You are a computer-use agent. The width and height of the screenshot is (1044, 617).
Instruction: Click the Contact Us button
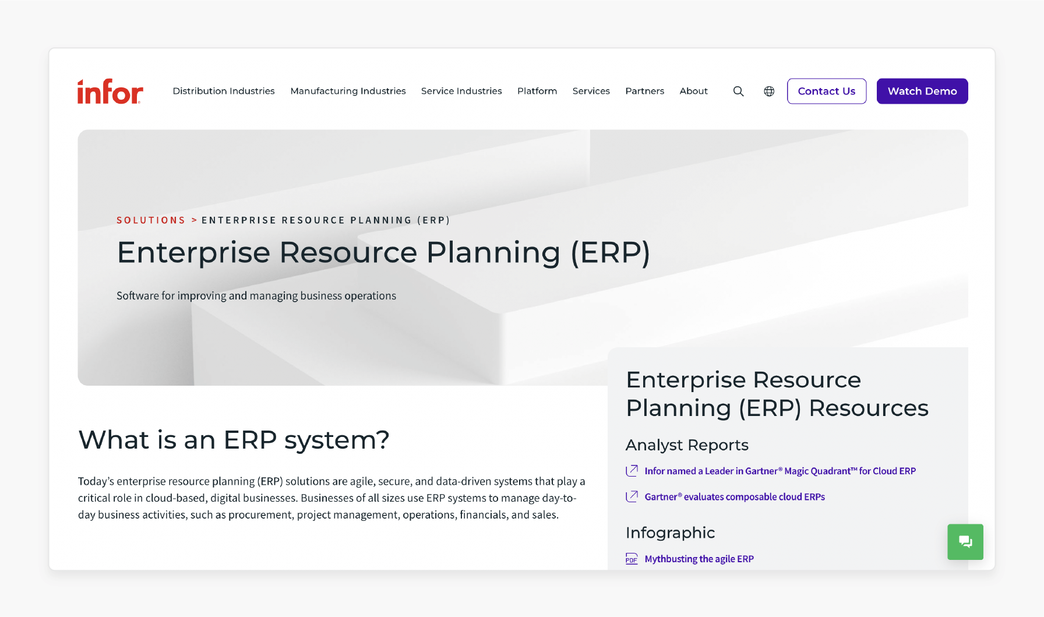[826, 91]
